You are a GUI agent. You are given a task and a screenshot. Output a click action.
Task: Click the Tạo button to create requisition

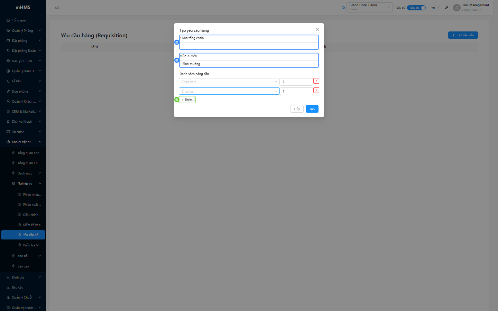(312, 109)
